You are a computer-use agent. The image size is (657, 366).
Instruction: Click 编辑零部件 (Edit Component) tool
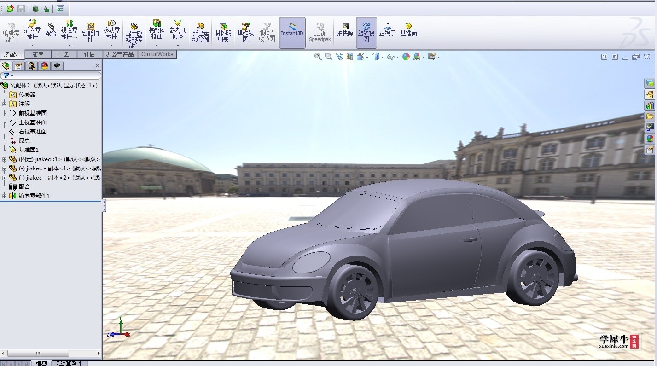tap(11, 33)
